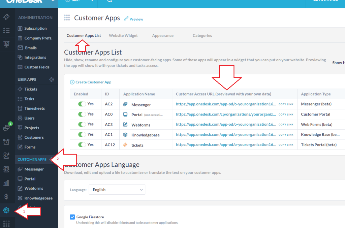Open the Tickets icon in the left icon strip
The width and height of the screenshot is (345, 228).
click(6, 17)
